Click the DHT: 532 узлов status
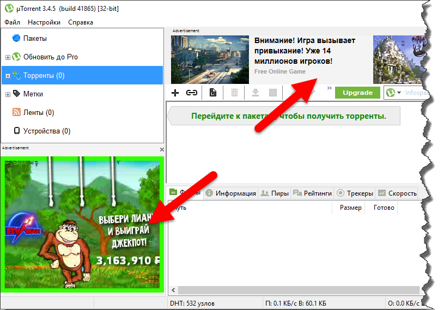The image size is (444, 310). coord(192,303)
